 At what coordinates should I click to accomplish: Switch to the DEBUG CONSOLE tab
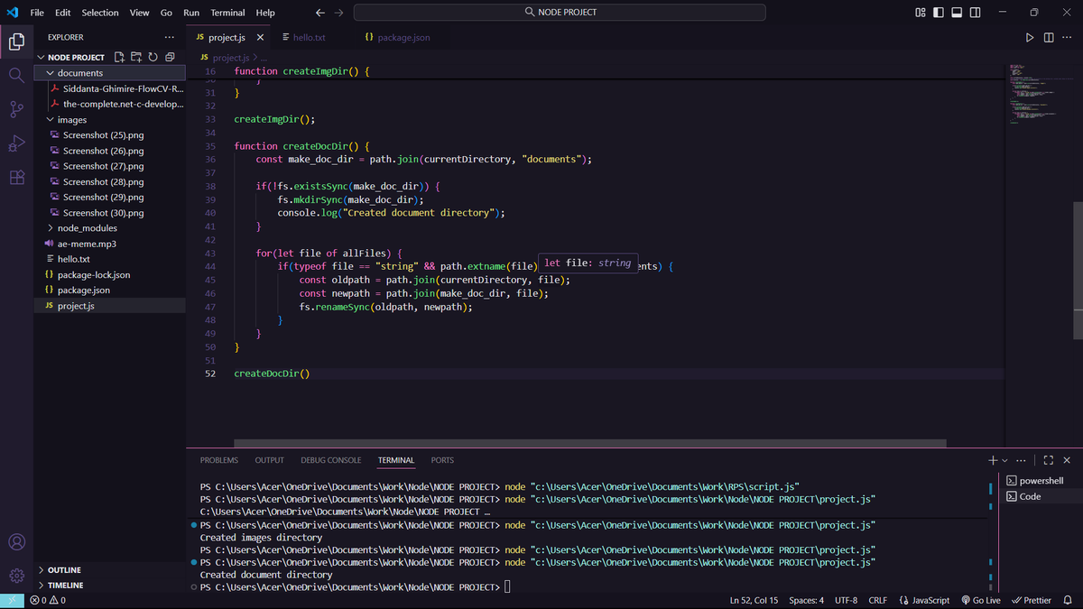pos(331,460)
